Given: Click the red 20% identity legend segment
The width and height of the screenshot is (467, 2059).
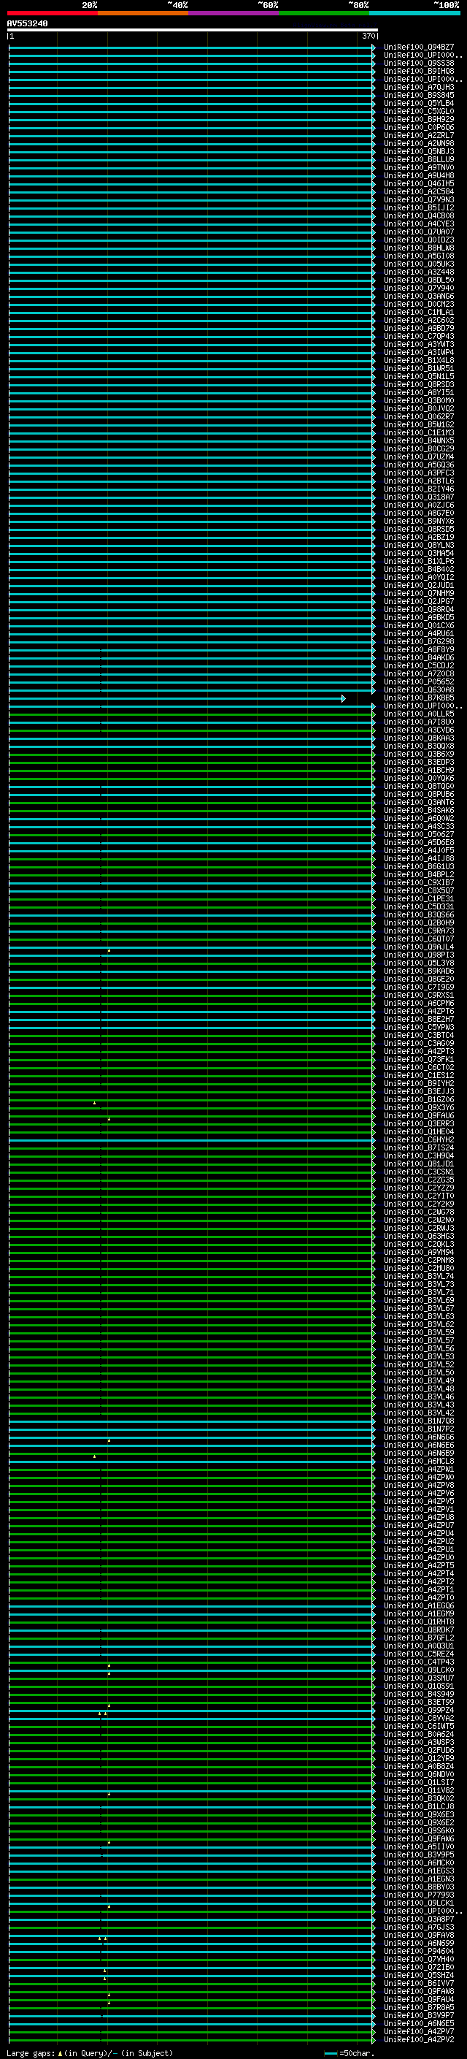Looking at the screenshot, I should [52, 13].
